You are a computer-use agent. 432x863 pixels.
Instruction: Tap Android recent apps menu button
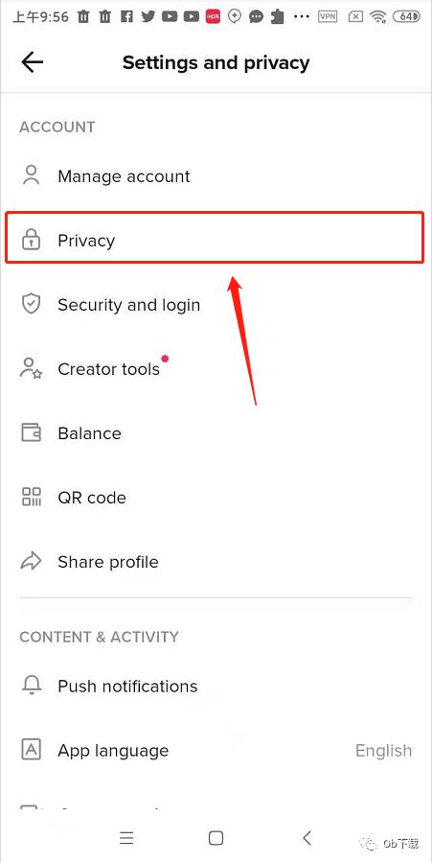(x=126, y=838)
